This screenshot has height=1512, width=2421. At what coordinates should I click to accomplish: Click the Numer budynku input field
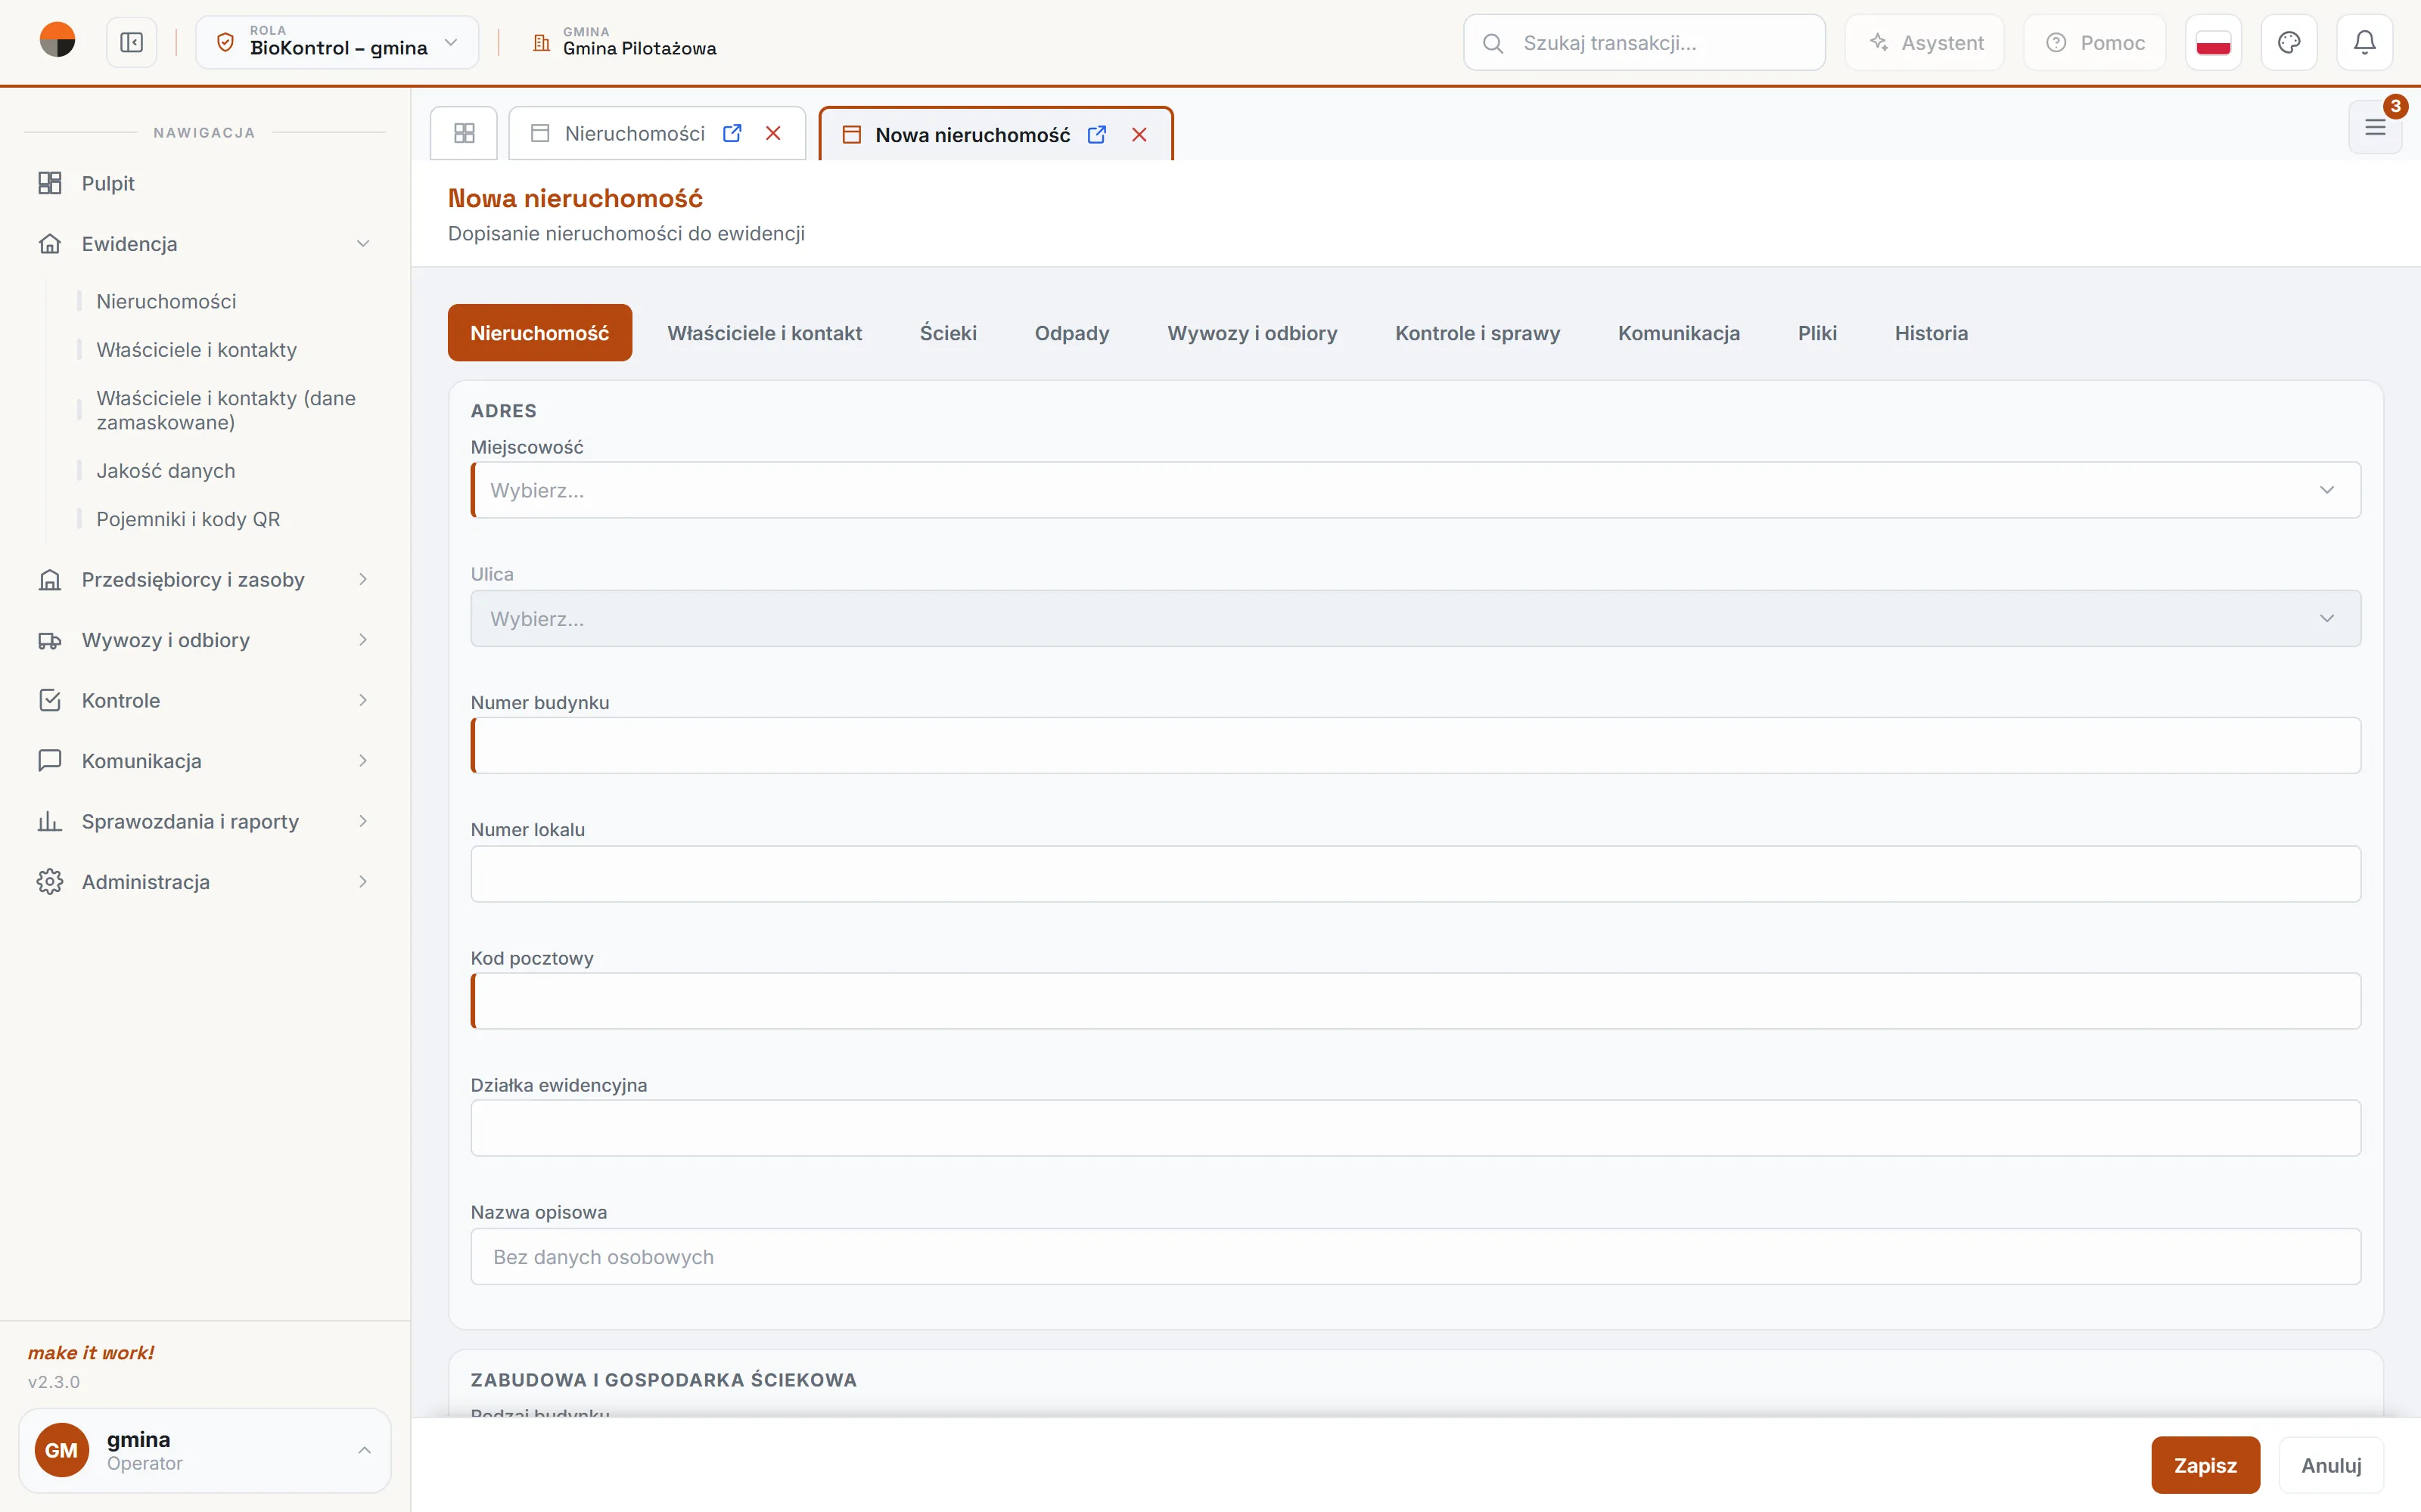(1416, 745)
